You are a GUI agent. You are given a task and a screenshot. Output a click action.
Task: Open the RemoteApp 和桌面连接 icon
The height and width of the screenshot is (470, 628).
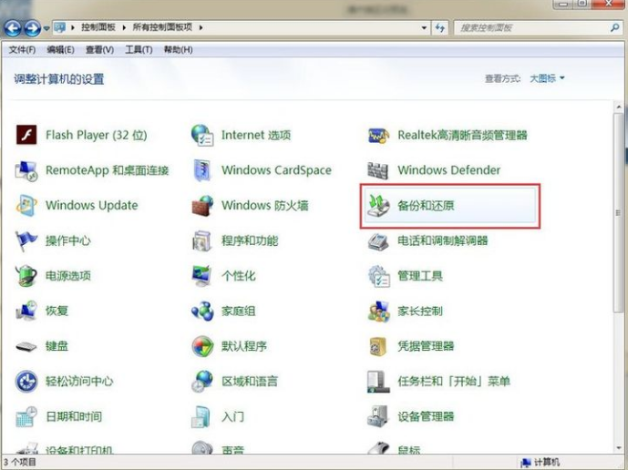[26, 170]
